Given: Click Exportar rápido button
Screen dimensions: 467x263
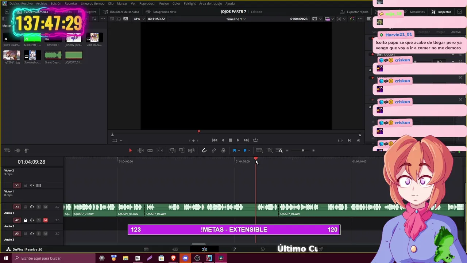Looking at the screenshot, I should [x=354, y=12].
